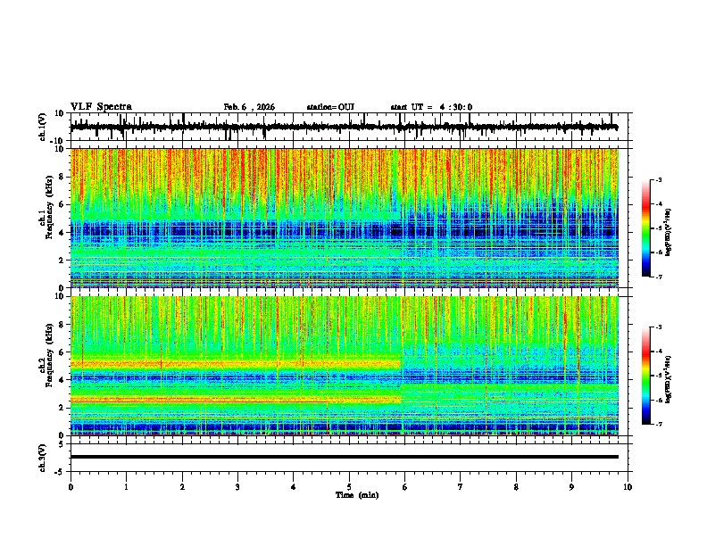Click ch.2 spectrogram "2" kHz tick label
Image resolution: width=707 pixels, height=546 pixels.
[x=62, y=408]
